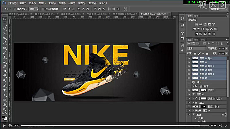Image resolution: width=230 pixels, height=129 pixels.
Task: Hide the nike text layer
Action: pyautogui.click(x=189, y=114)
